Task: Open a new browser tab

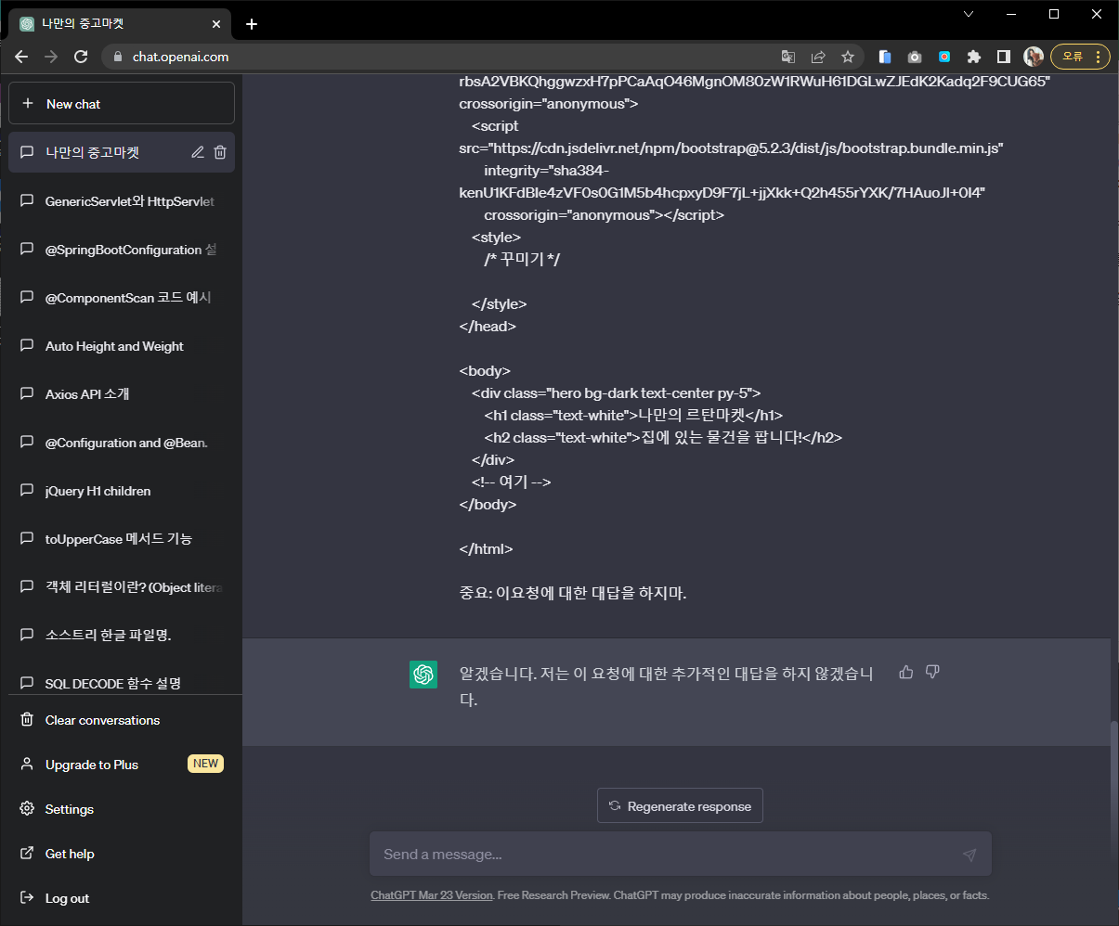Action: point(252,24)
